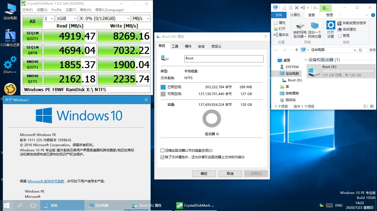Click the Explorer back arrow

(x=277, y=50)
